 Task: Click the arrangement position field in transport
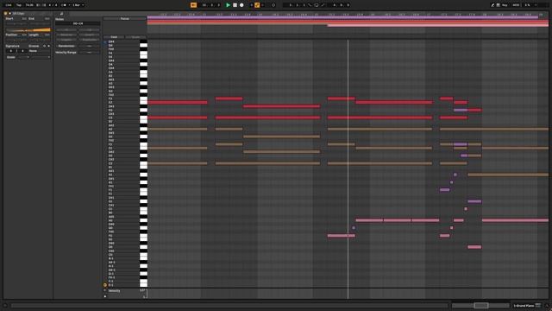(211, 5)
